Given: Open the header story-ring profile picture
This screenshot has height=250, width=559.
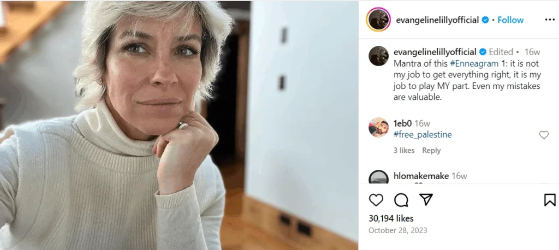Looking at the screenshot, I should (378, 20).
